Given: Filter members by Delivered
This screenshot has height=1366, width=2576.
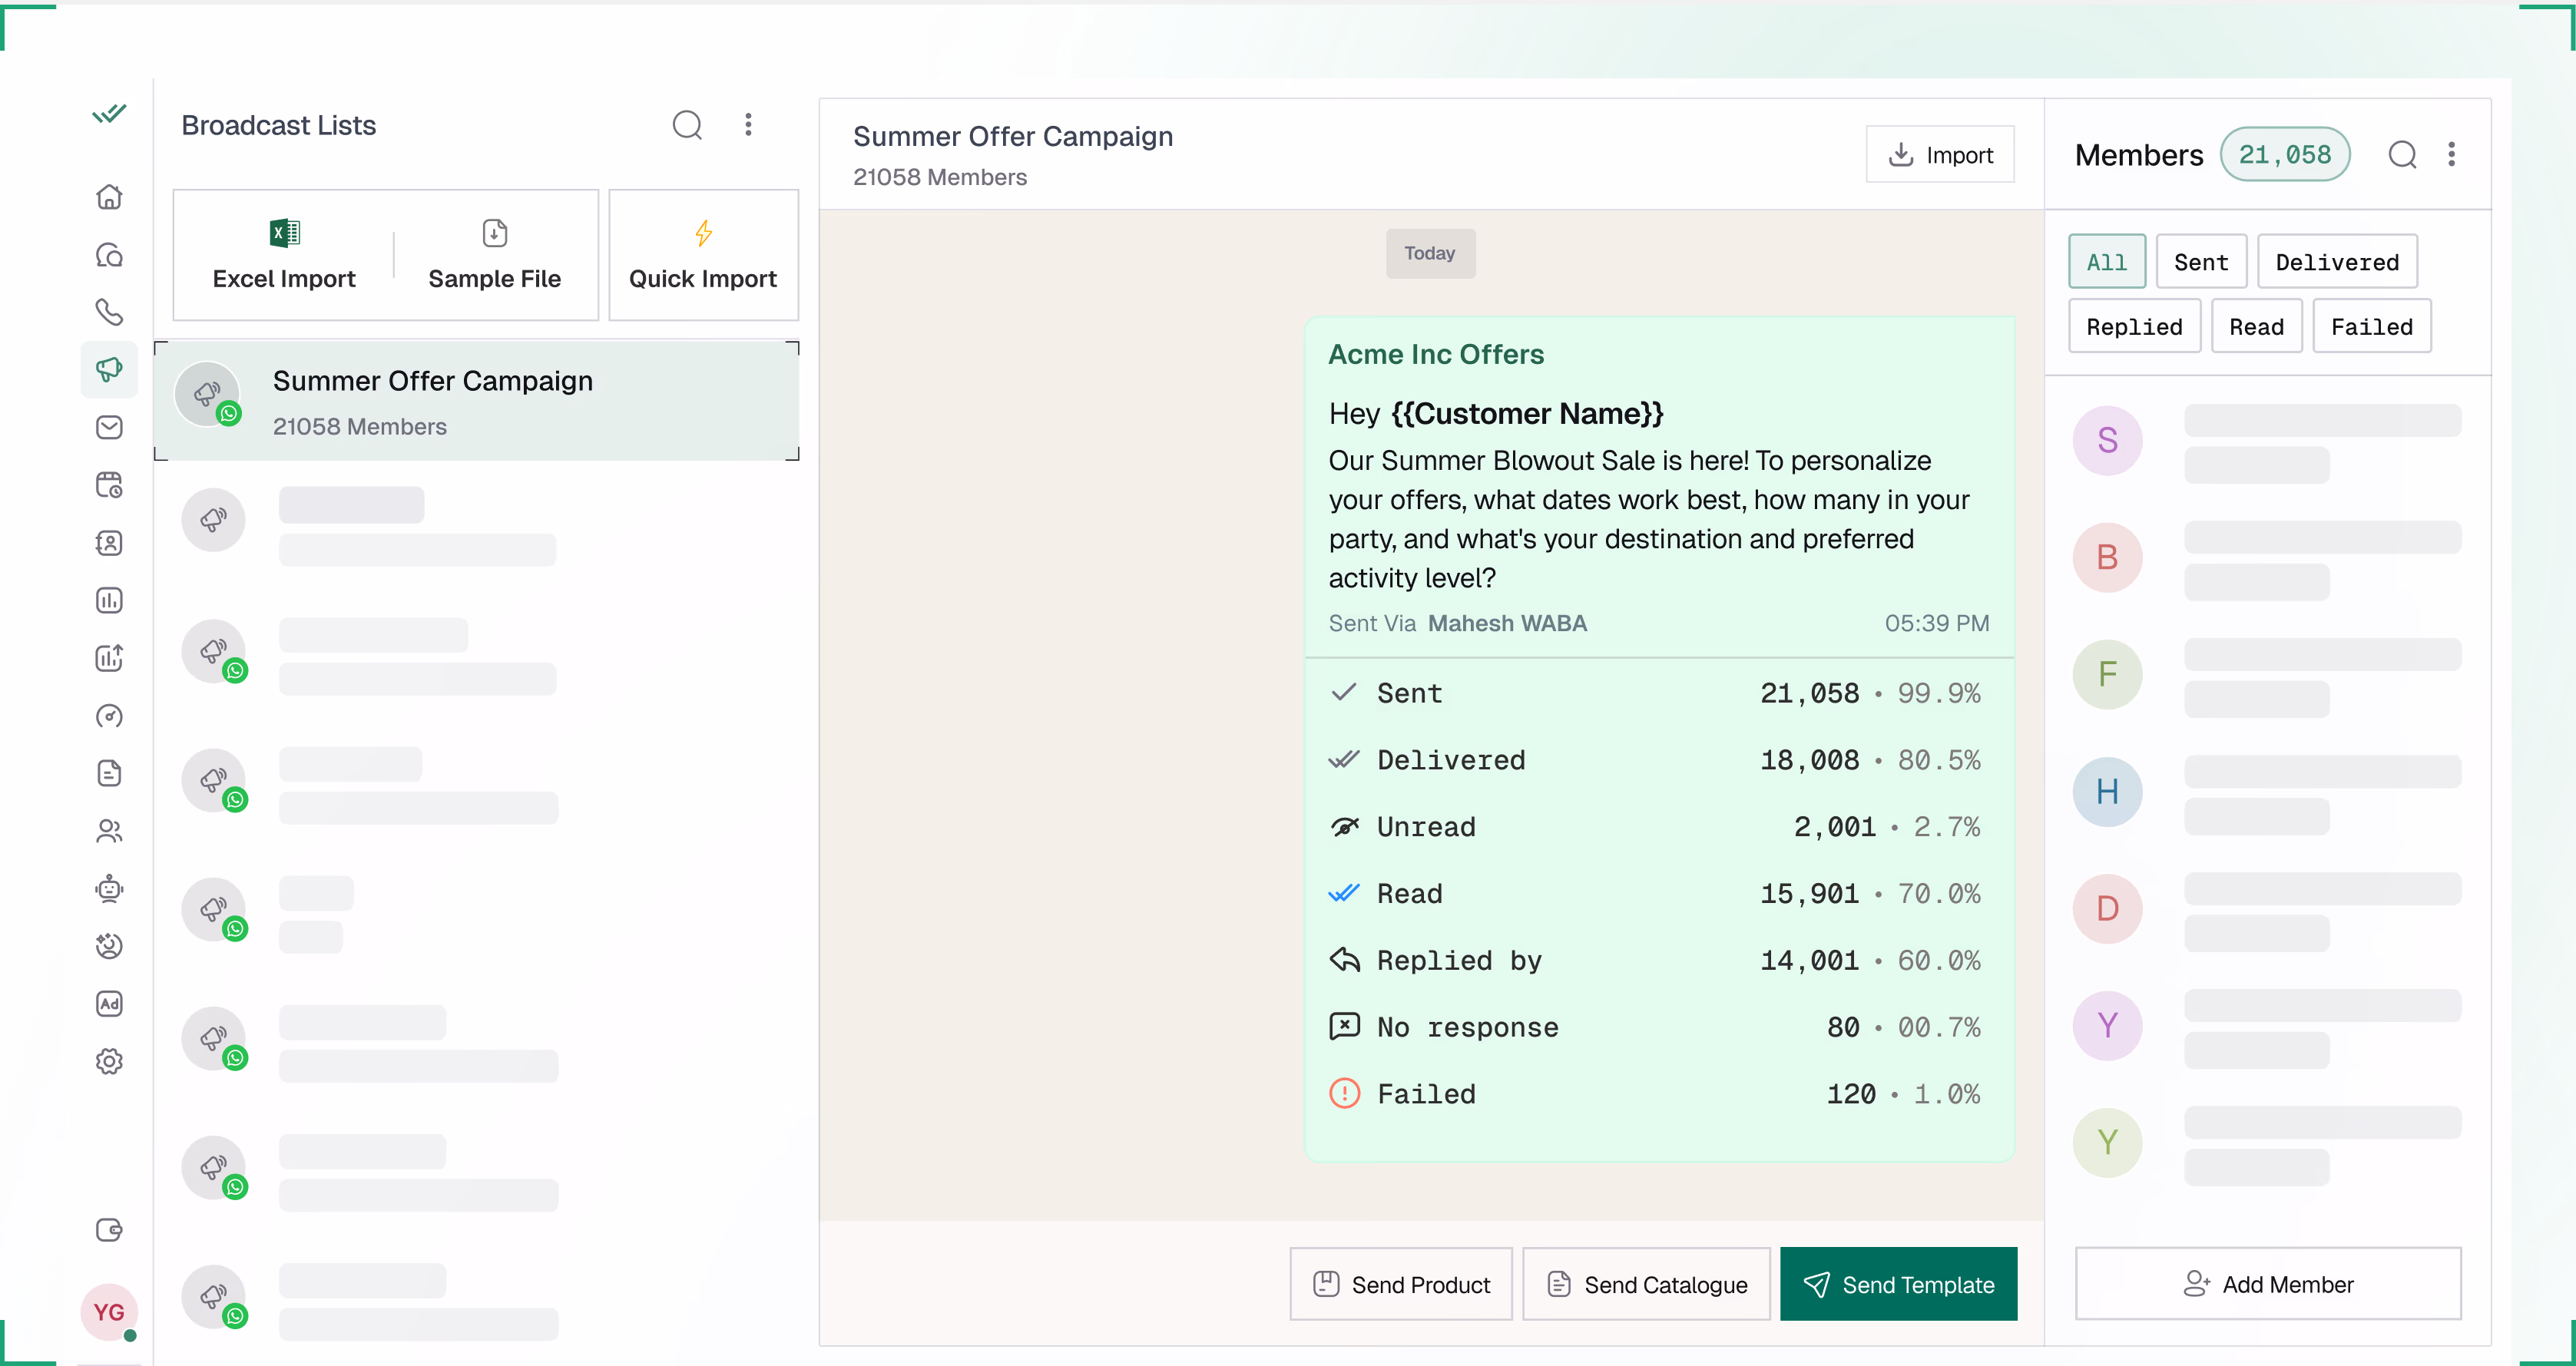Looking at the screenshot, I should [2336, 262].
